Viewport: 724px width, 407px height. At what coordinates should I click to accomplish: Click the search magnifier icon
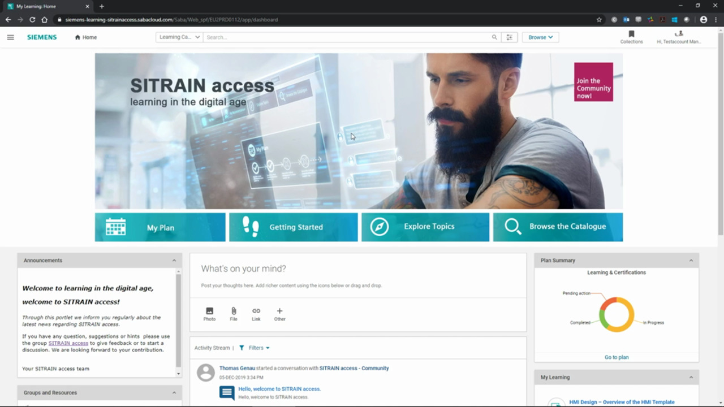[x=494, y=37]
